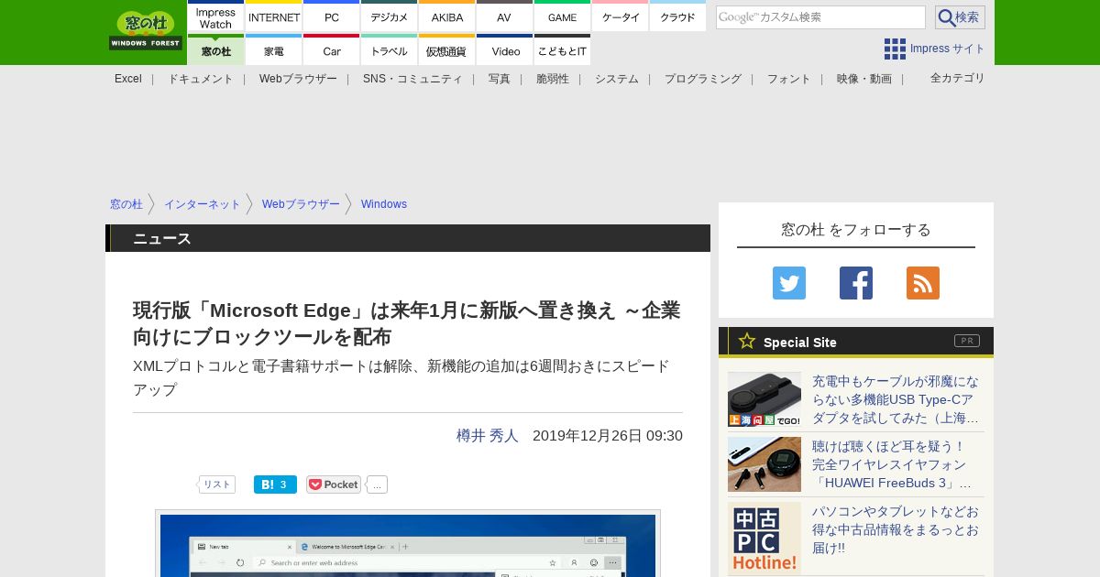Open the 中古PC Hotline thumbnail

[764, 539]
